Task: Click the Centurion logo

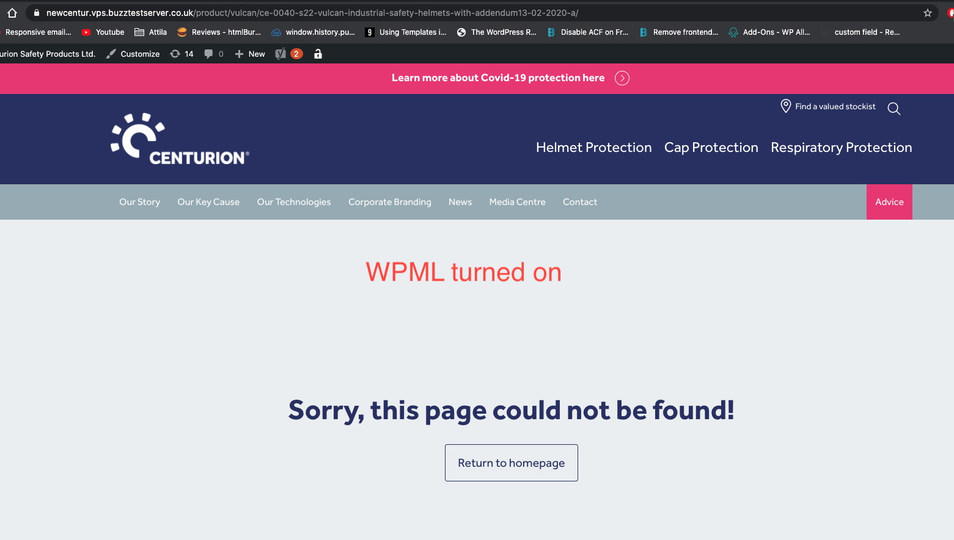Action: pos(180,139)
